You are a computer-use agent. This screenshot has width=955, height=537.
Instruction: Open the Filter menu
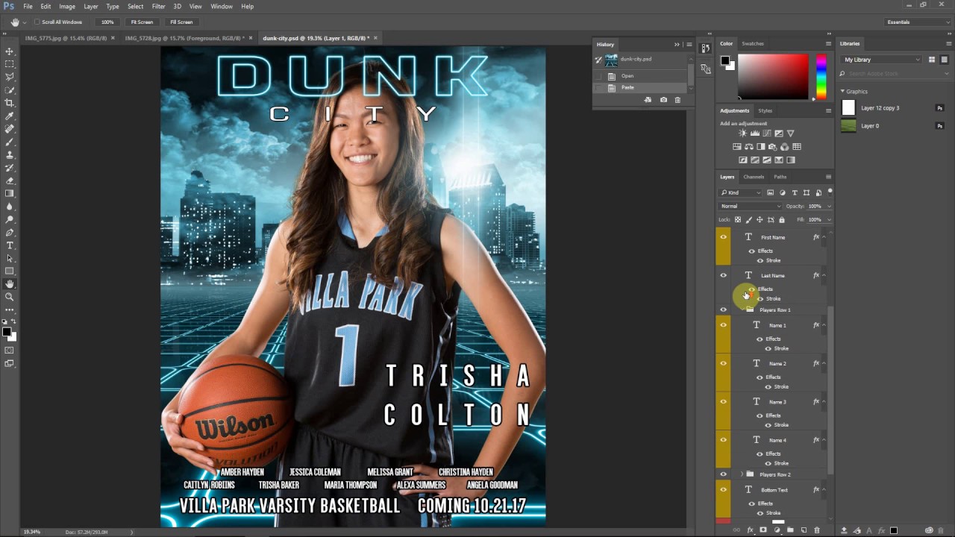tap(159, 6)
